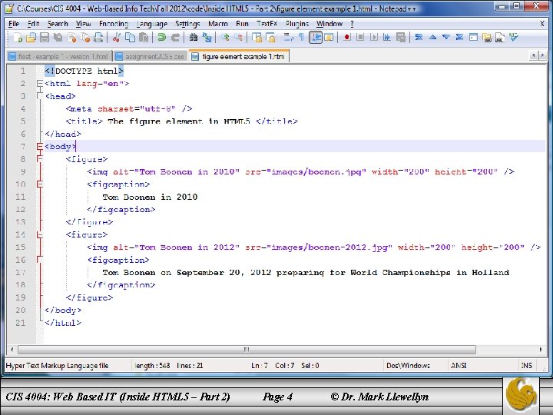
Task: Click the Print icon in the toolbar
Action: 98,37
